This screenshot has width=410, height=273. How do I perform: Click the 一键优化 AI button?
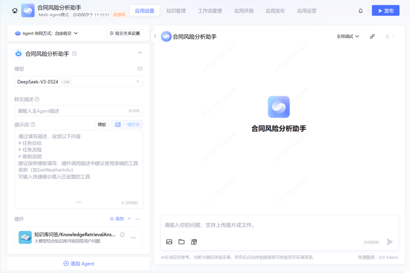click(127, 125)
